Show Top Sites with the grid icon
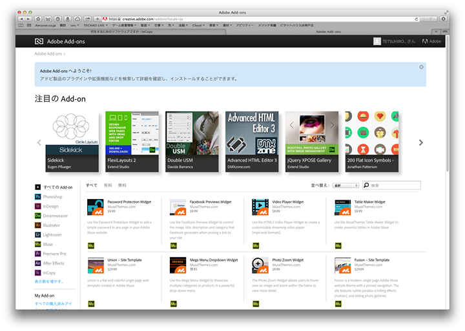 29,26
